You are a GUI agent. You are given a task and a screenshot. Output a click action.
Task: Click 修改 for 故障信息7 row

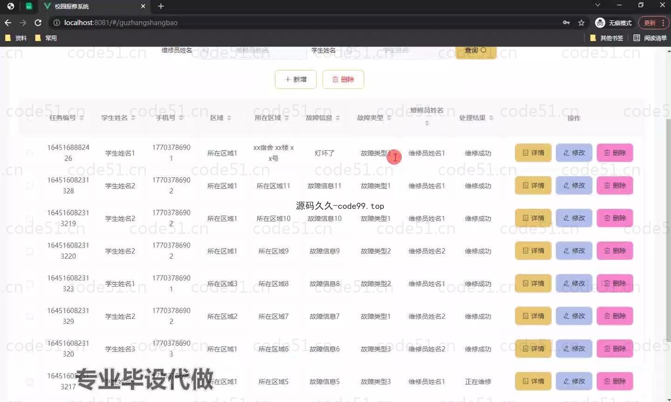(x=574, y=316)
